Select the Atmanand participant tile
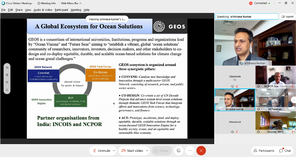 pyautogui.click(x=235, y=123)
